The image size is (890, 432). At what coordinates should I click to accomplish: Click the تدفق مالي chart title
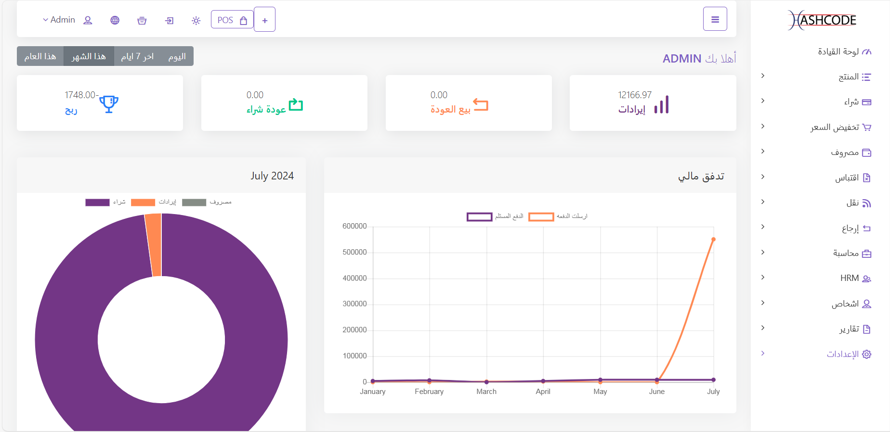point(701,176)
